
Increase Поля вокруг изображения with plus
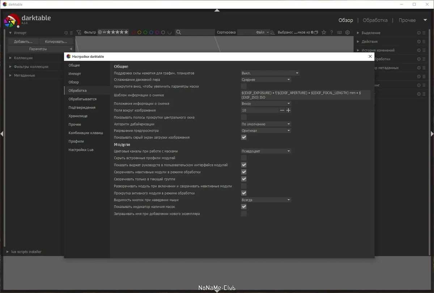[288, 110]
